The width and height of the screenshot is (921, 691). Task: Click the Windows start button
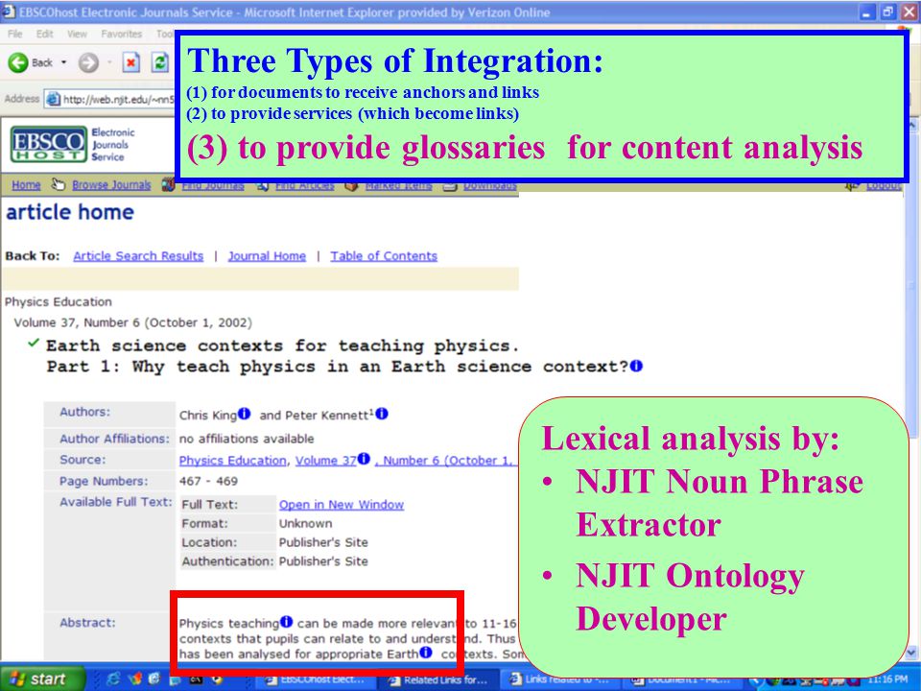tap(42, 679)
